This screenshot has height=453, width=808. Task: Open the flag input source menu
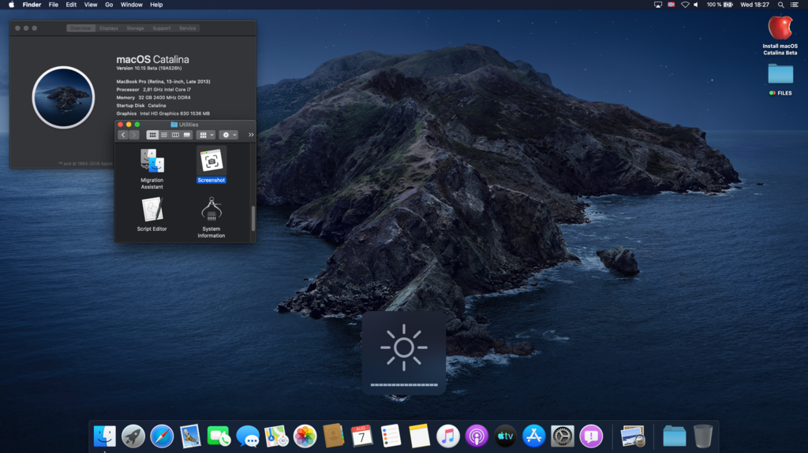[671, 5]
